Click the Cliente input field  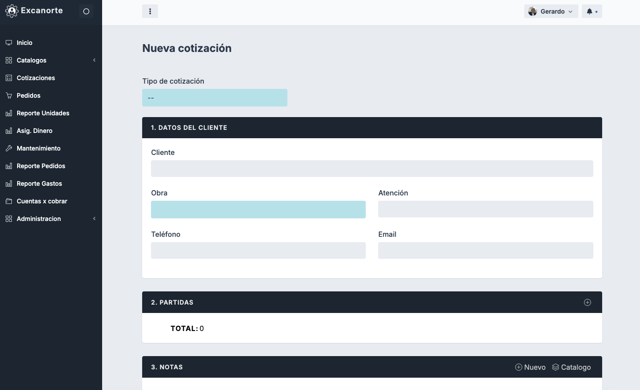[x=372, y=169]
